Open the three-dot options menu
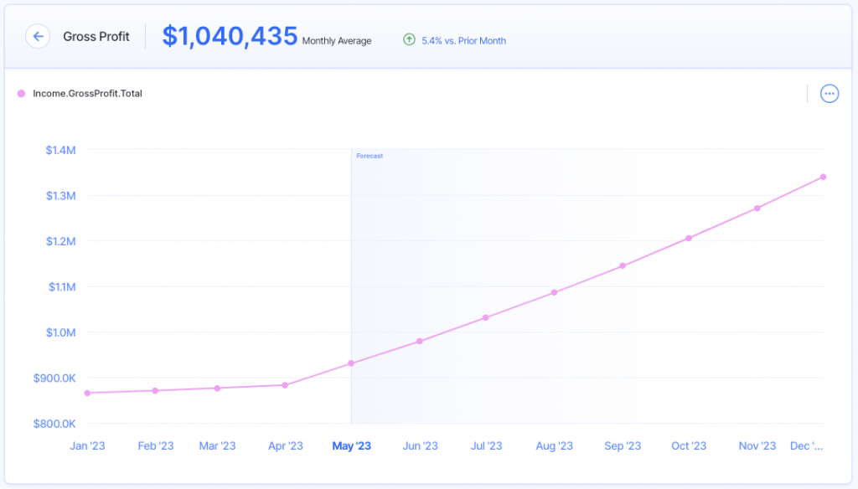This screenshot has height=489, width=858. pos(829,94)
